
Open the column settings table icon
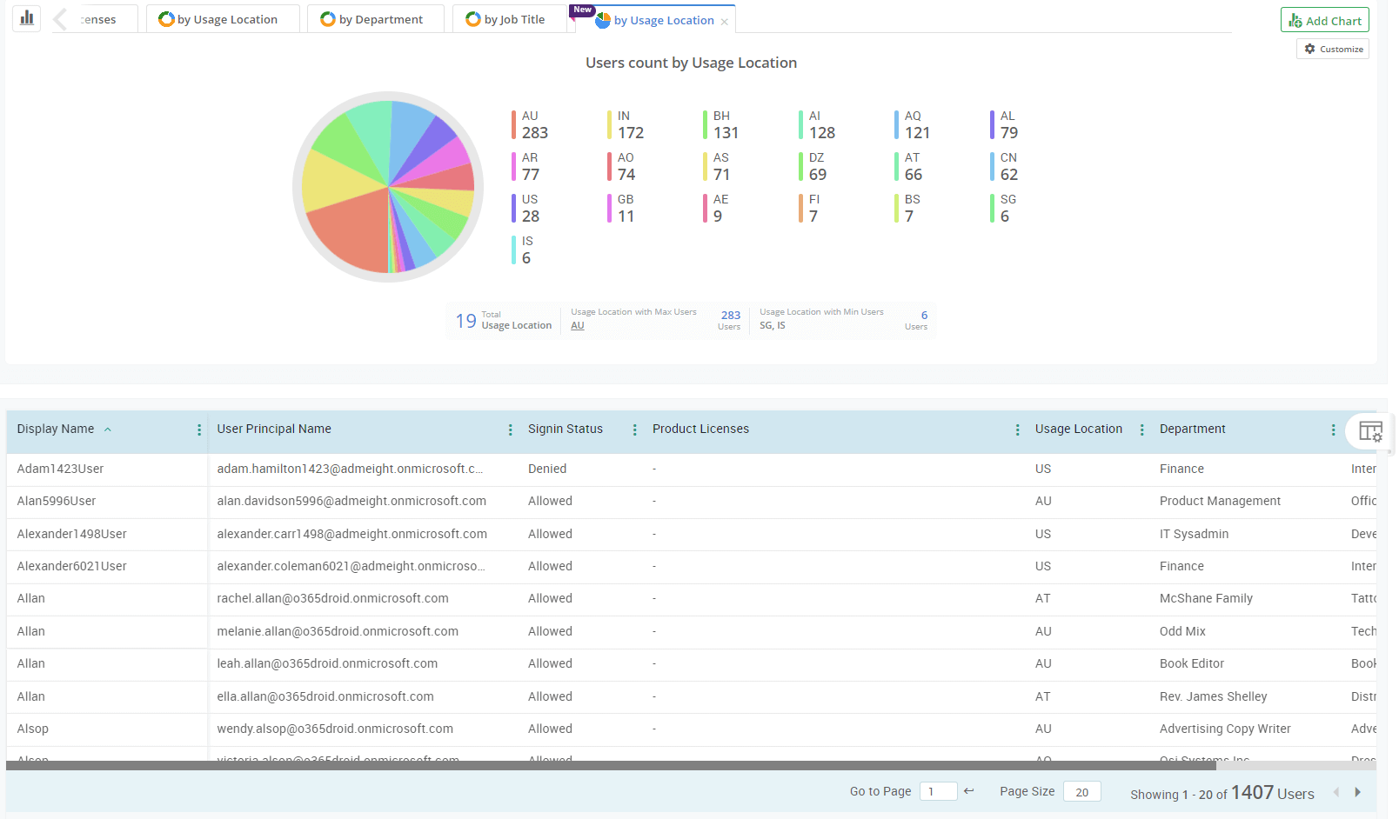[1370, 431]
